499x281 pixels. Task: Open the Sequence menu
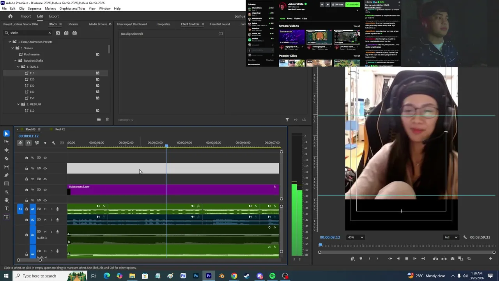pyautogui.click(x=34, y=9)
